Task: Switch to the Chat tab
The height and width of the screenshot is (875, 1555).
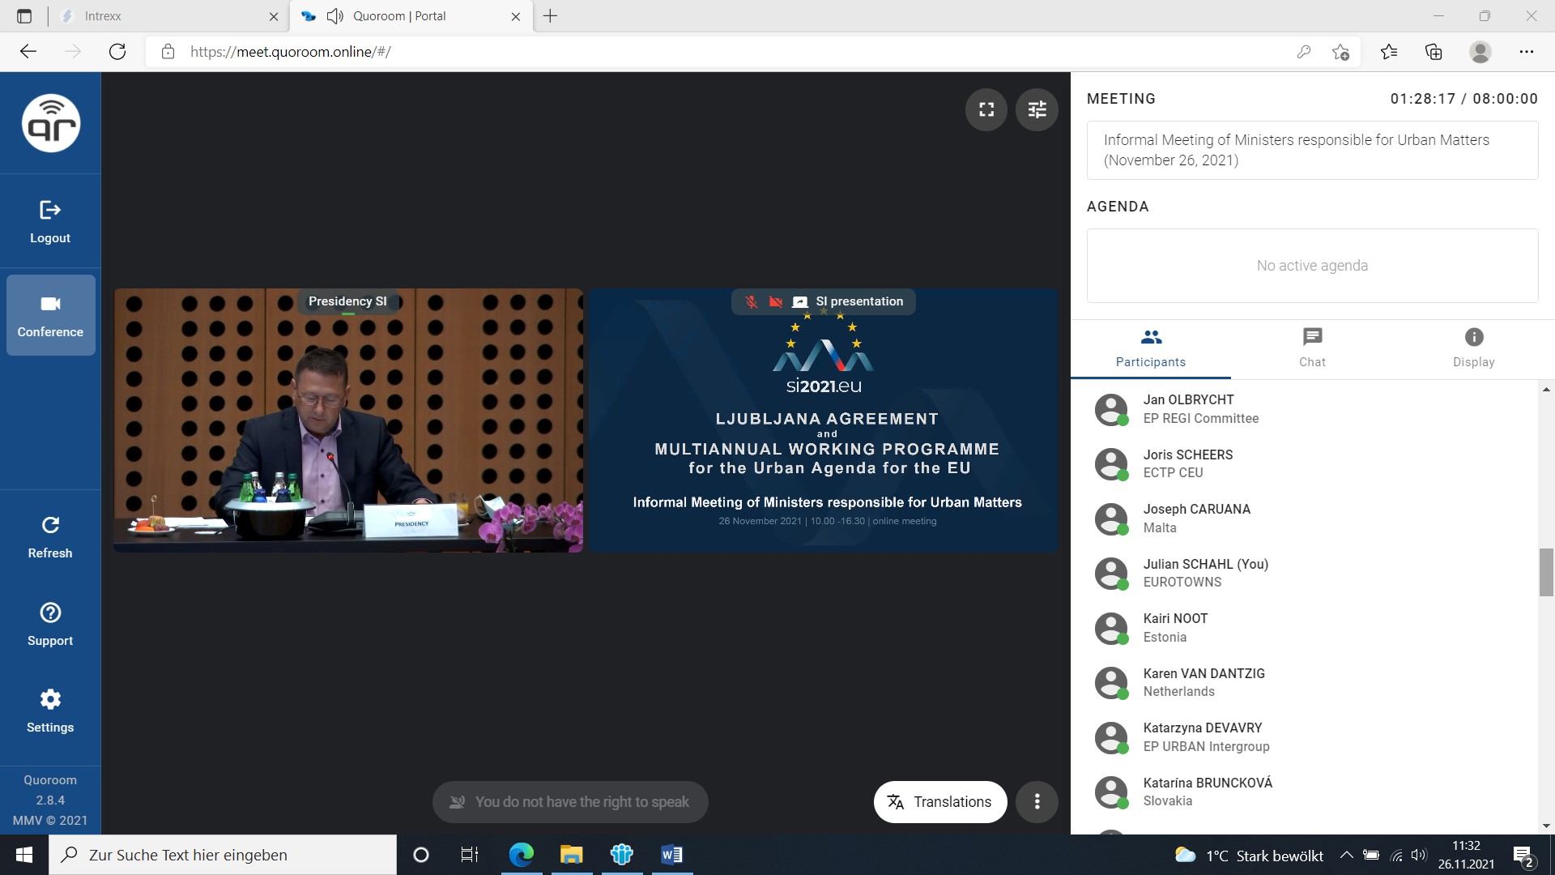Action: coord(1312,348)
